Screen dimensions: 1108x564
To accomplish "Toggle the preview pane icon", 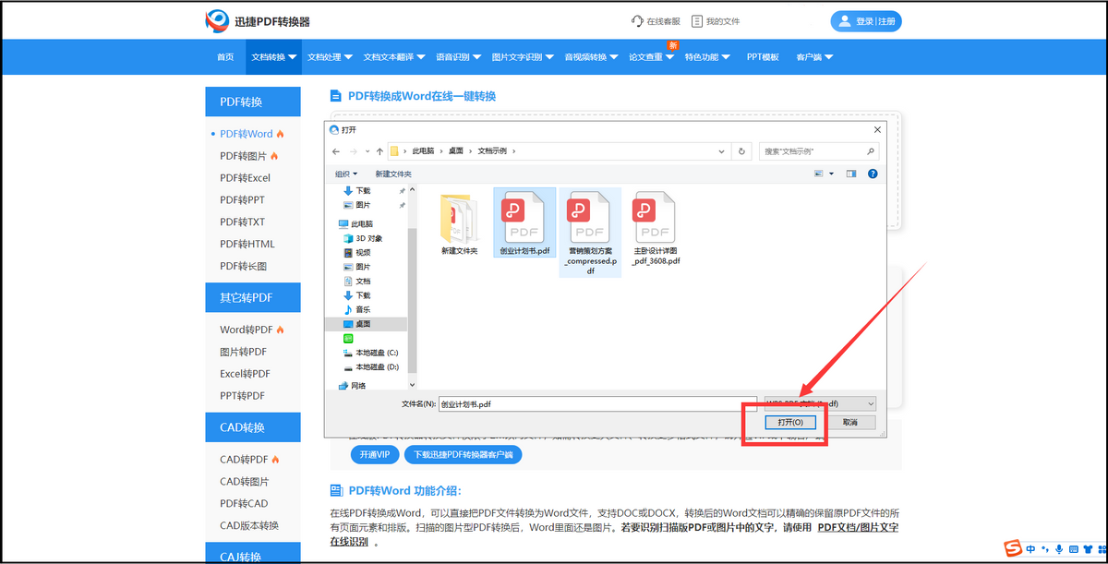I will click(851, 174).
